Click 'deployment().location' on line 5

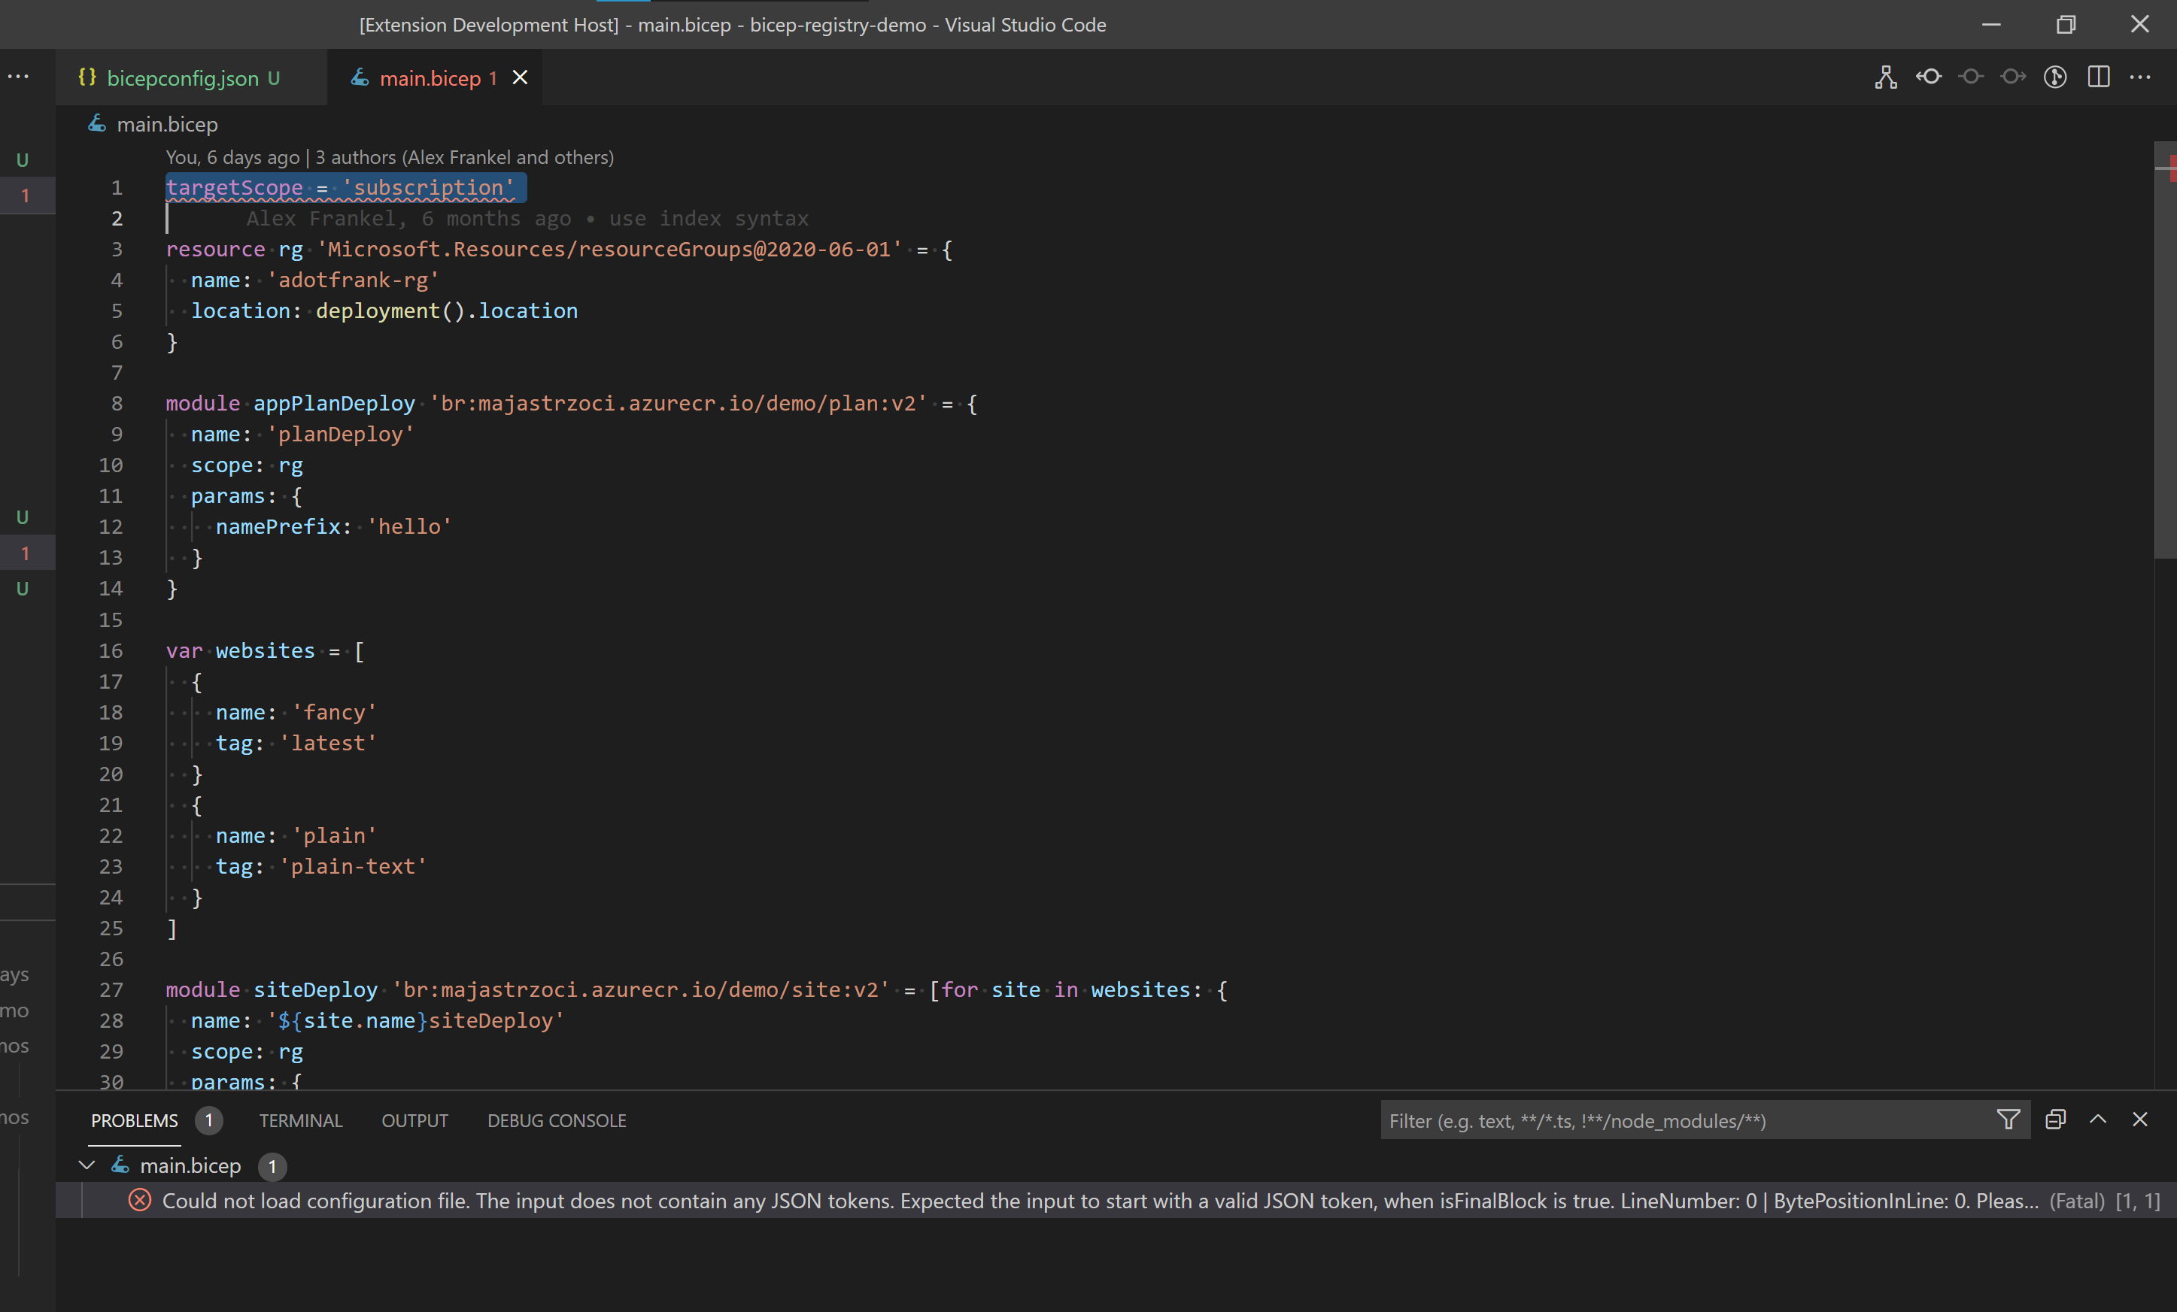(447, 312)
